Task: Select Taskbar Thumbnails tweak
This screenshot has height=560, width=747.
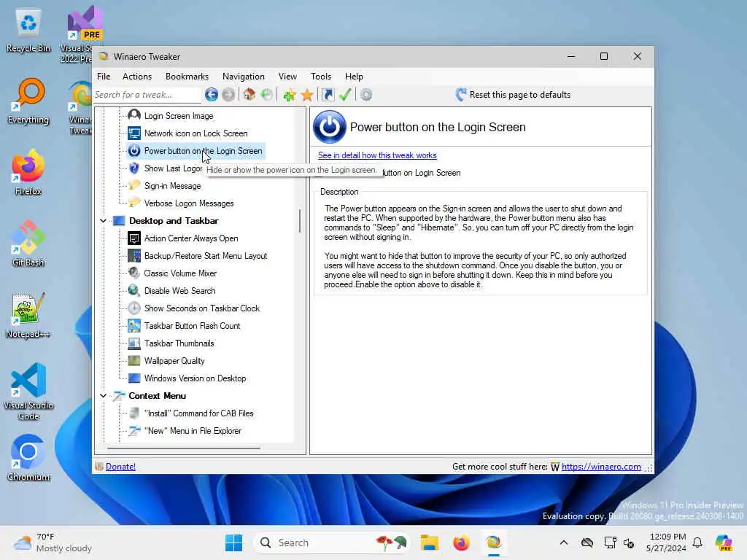Action: 171,343
